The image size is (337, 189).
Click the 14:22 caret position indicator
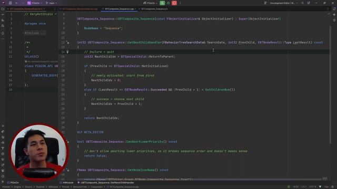296,187
